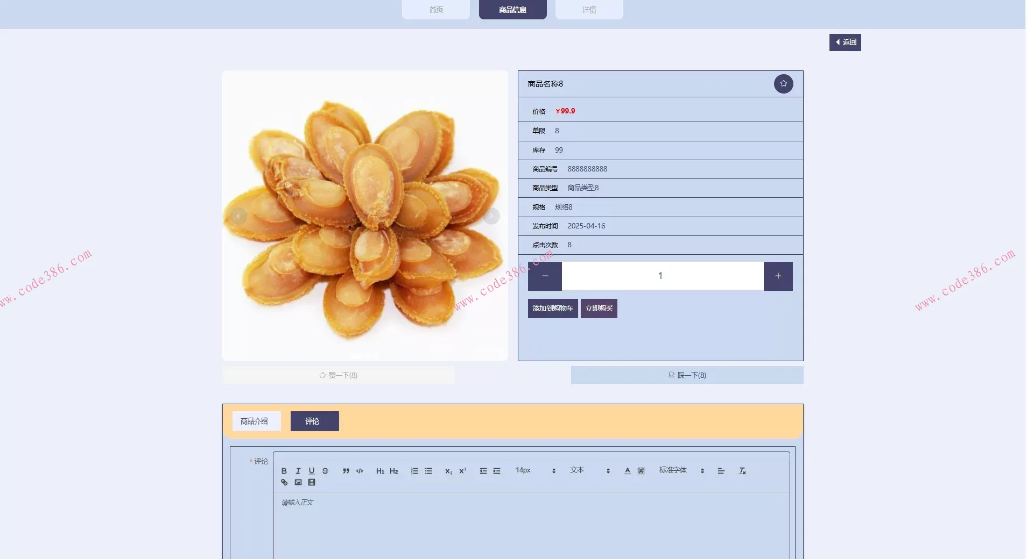Insert an image into the comment

[298, 483]
